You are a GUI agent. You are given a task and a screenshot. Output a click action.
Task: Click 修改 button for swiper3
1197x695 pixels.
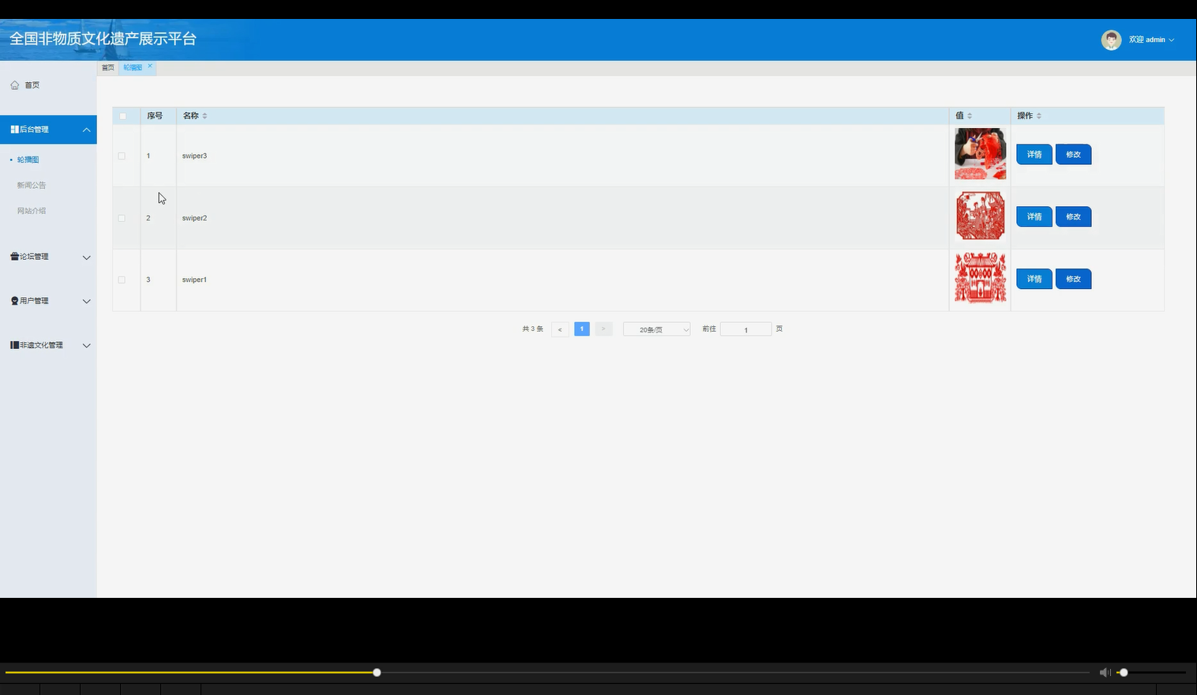pos(1073,154)
